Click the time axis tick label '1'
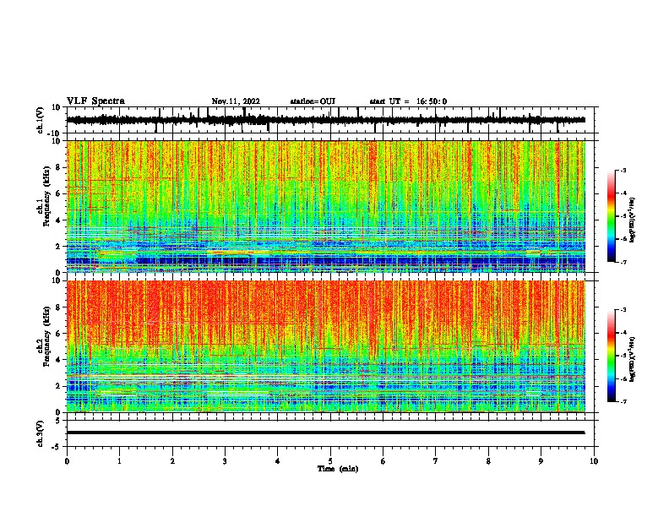Screen dimensions: 669x517 pos(119,461)
